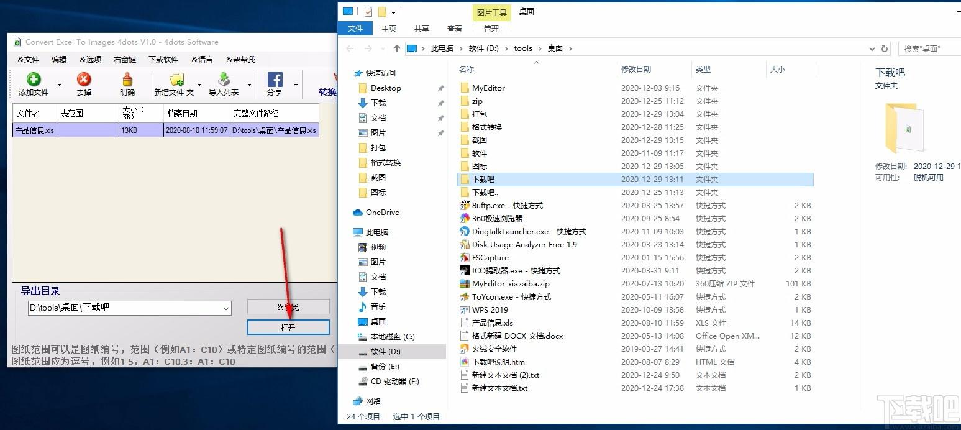
Task: Click the green Add File (添加文件) icon
Action: coord(34,80)
